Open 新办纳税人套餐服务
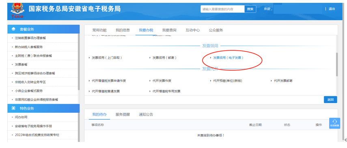347x148 pixels. 29,47
